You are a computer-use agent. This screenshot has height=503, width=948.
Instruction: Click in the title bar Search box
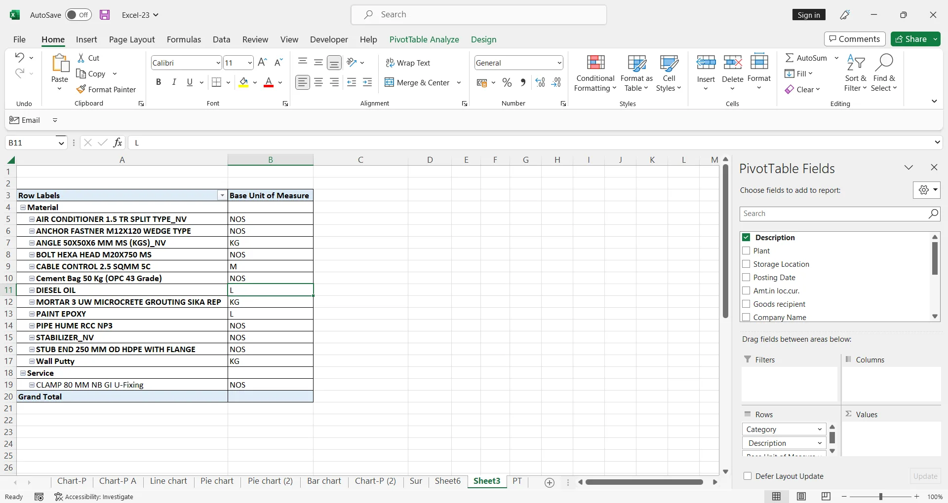point(479,15)
